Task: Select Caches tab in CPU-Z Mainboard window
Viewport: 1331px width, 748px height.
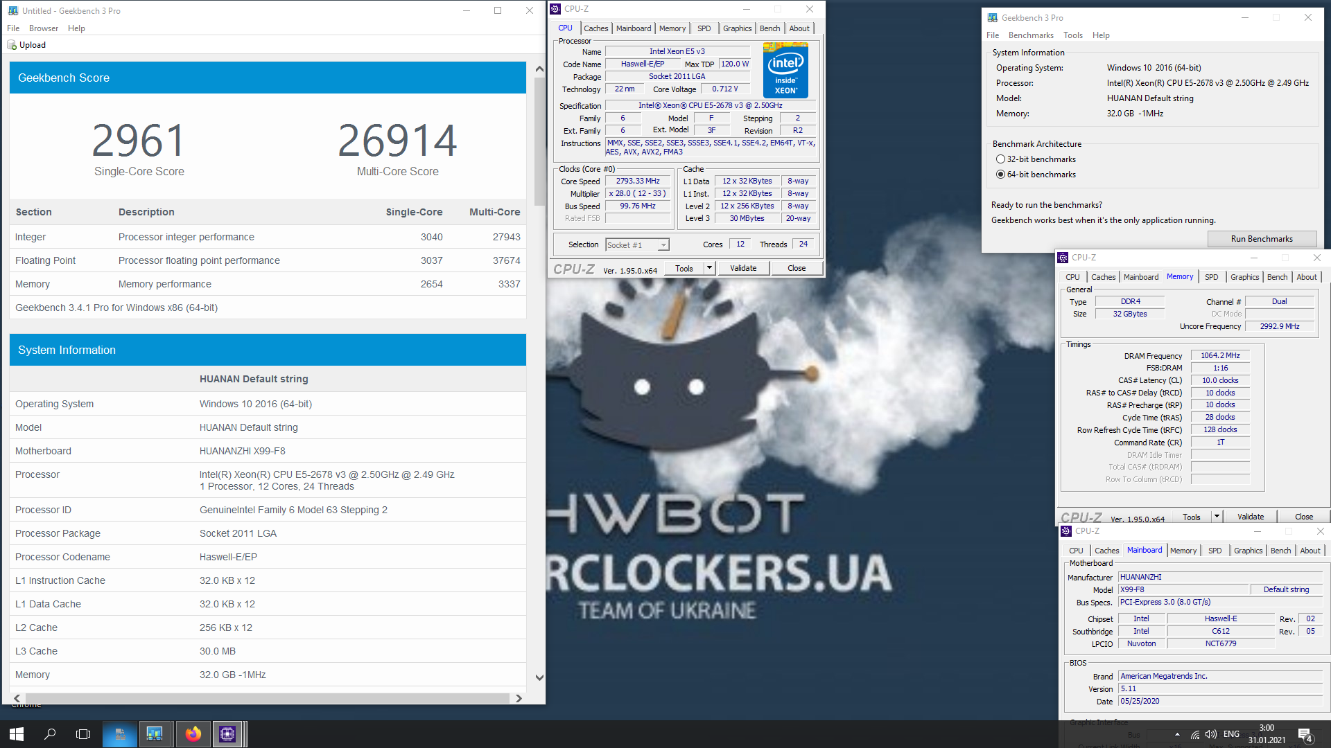Action: (x=1106, y=551)
